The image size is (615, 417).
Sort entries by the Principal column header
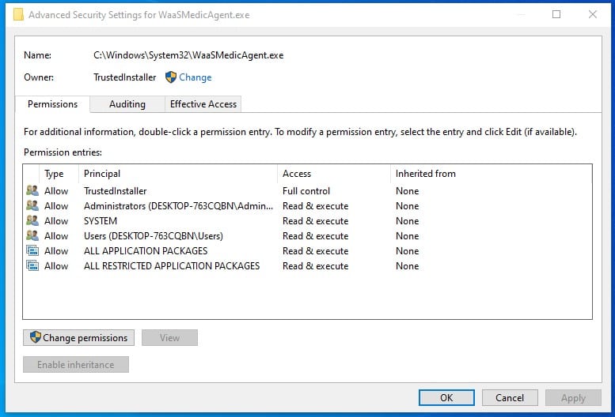click(178, 174)
